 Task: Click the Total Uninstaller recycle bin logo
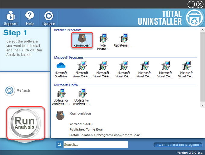point(194,18)
